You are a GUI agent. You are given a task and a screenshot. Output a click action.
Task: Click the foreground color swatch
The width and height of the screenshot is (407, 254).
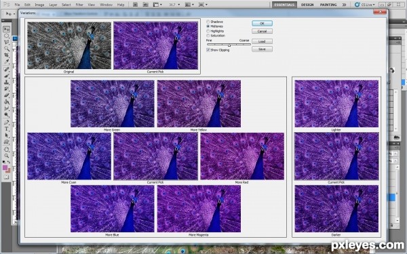coord(5,168)
